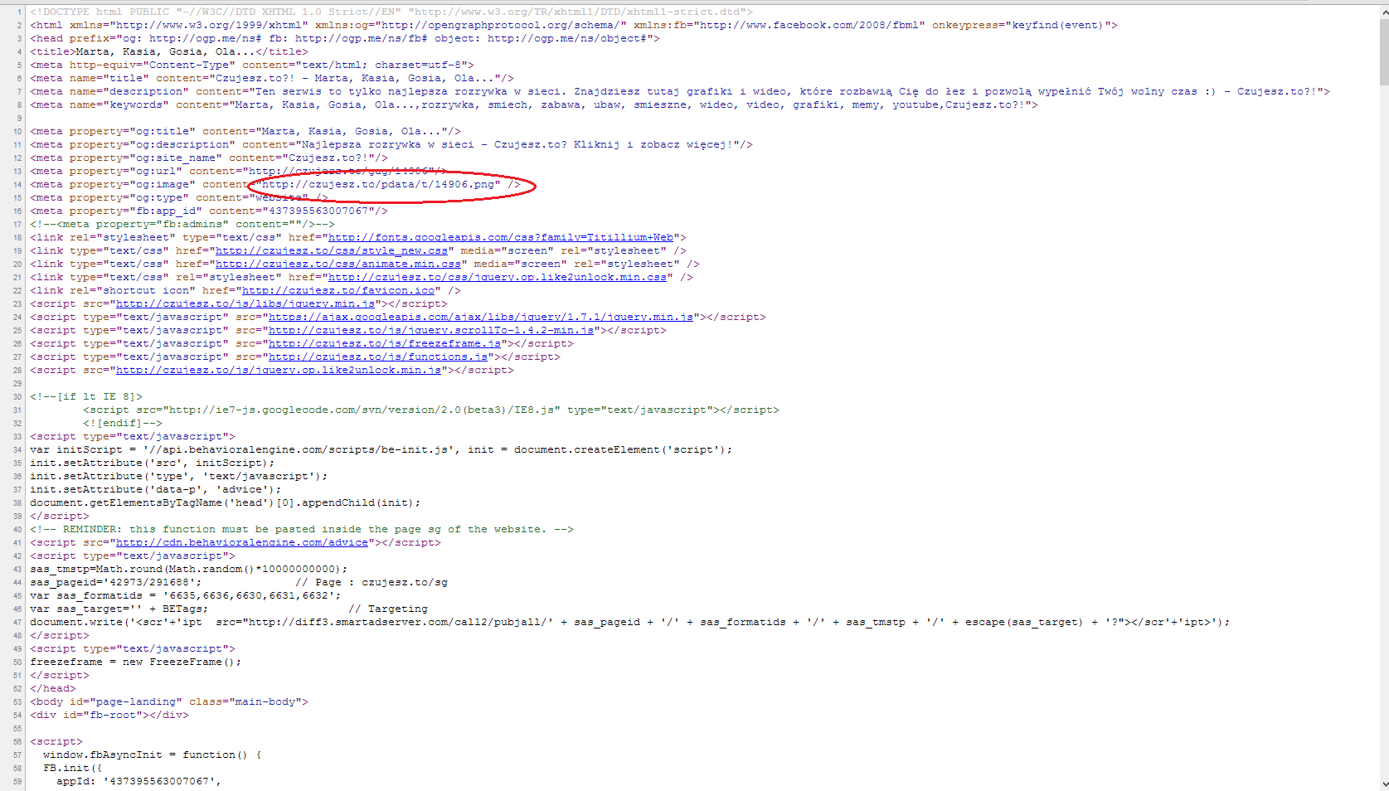The image size is (1389, 791).
Task: Open the js/libs/jquery.min.js link
Action: (245, 303)
